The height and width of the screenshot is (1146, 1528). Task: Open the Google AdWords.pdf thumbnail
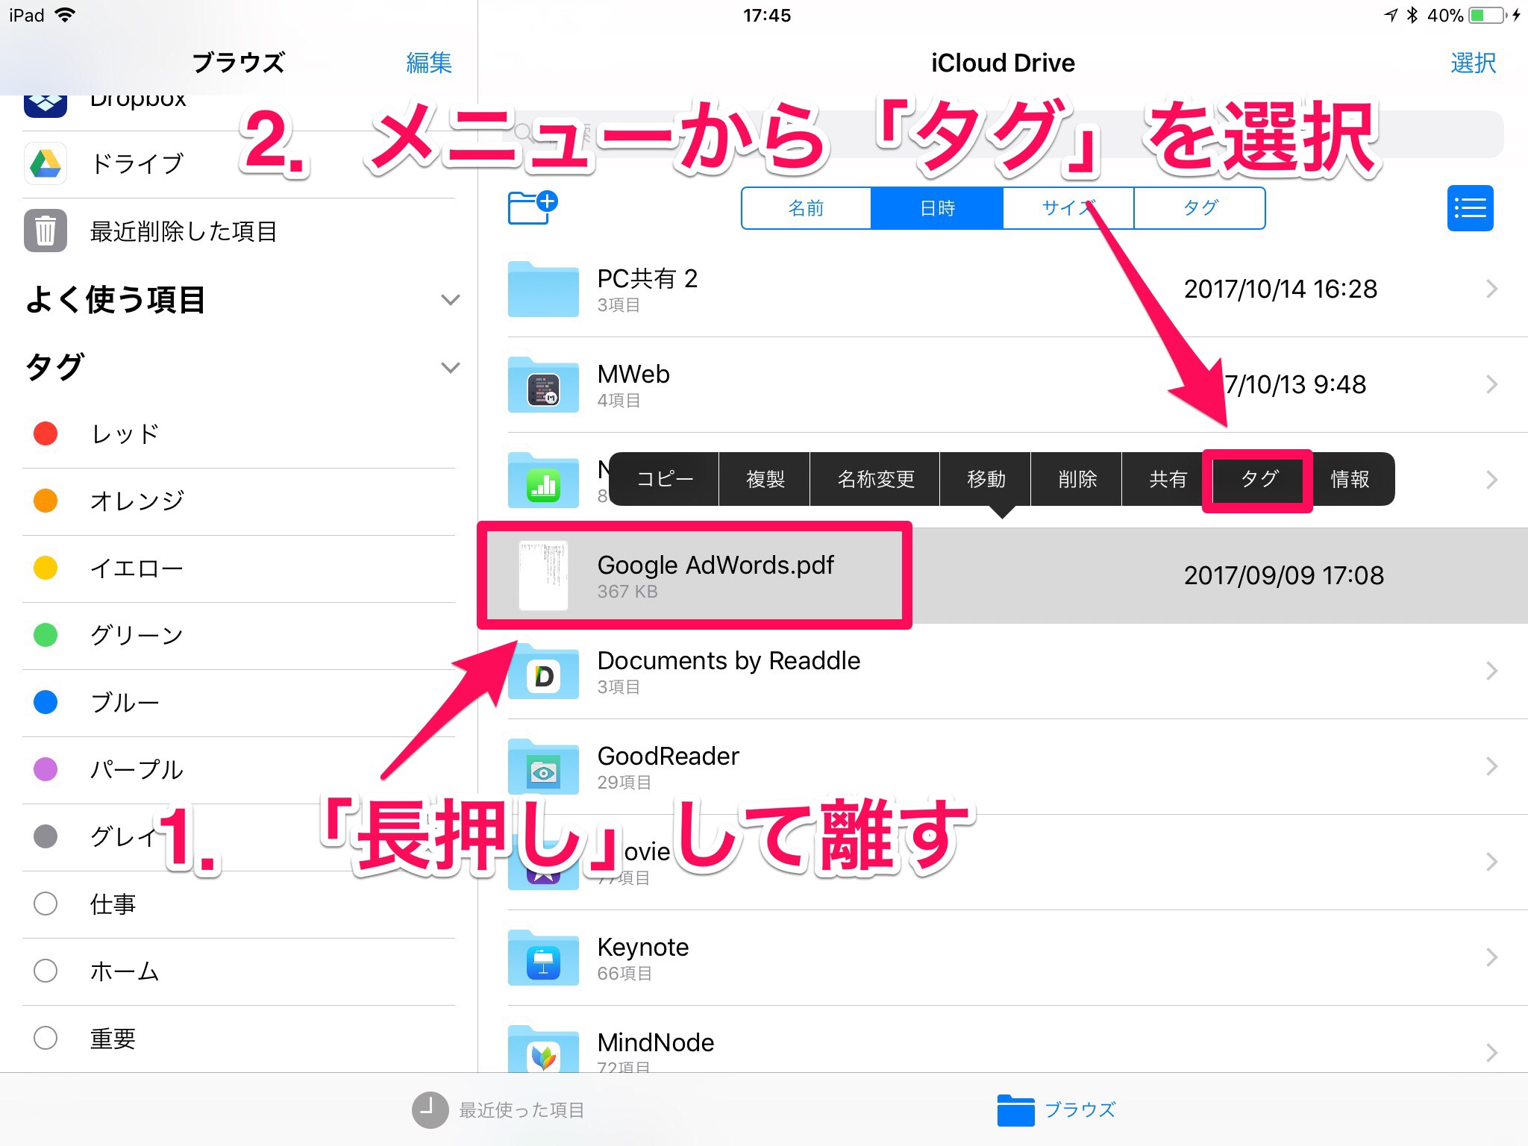coord(543,575)
